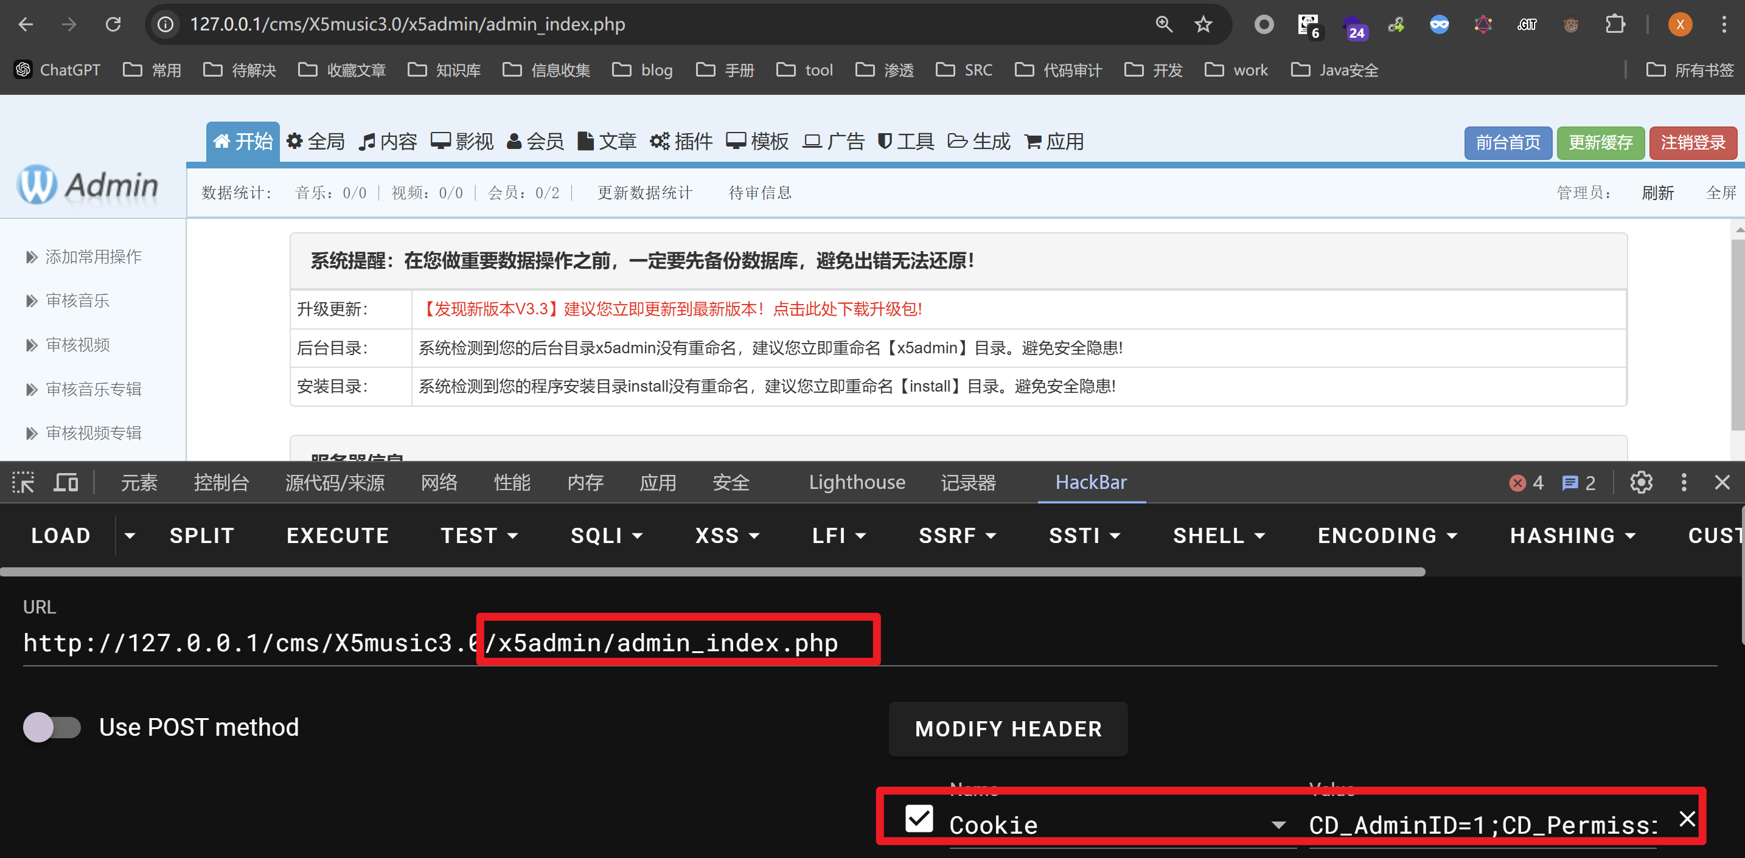Open 所有书签 folder
The height and width of the screenshot is (858, 1745).
click(x=1690, y=70)
